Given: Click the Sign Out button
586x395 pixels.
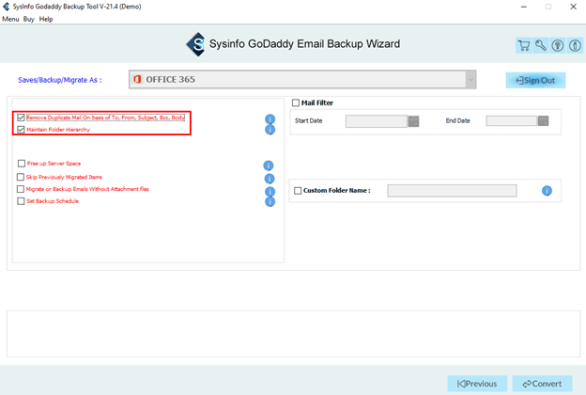Looking at the screenshot, I should point(535,81).
